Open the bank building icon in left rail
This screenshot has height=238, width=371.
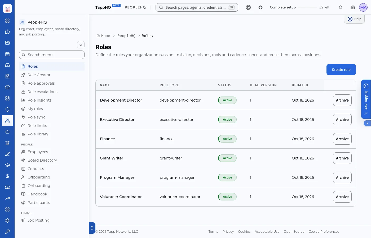7,143
